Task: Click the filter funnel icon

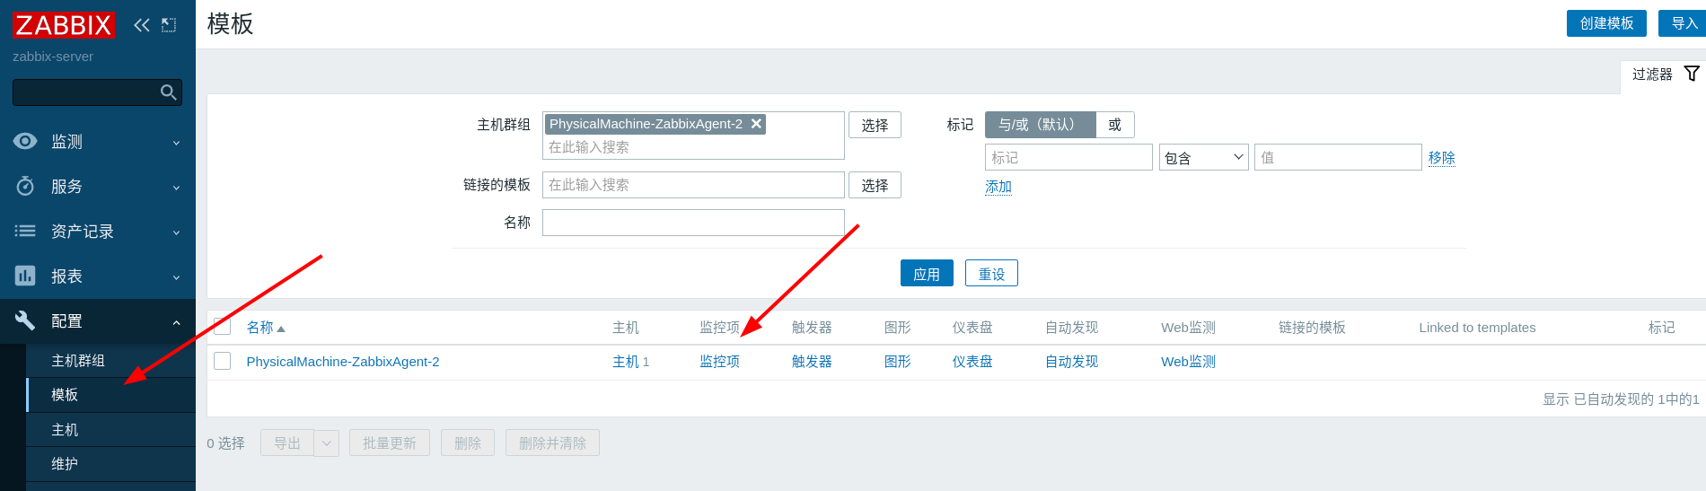Action: (1692, 74)
